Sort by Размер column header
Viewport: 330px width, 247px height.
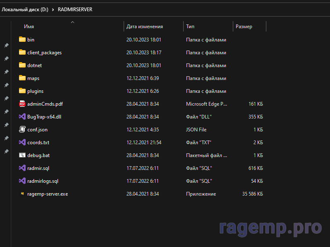click(x=244, y=27)
